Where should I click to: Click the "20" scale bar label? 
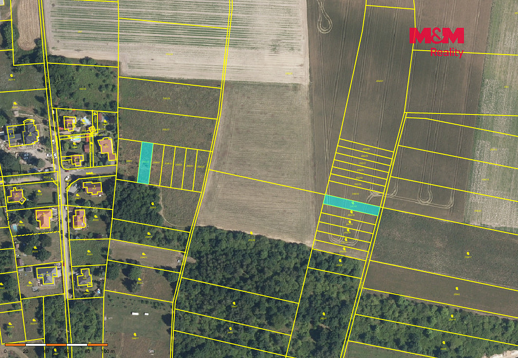25,351
